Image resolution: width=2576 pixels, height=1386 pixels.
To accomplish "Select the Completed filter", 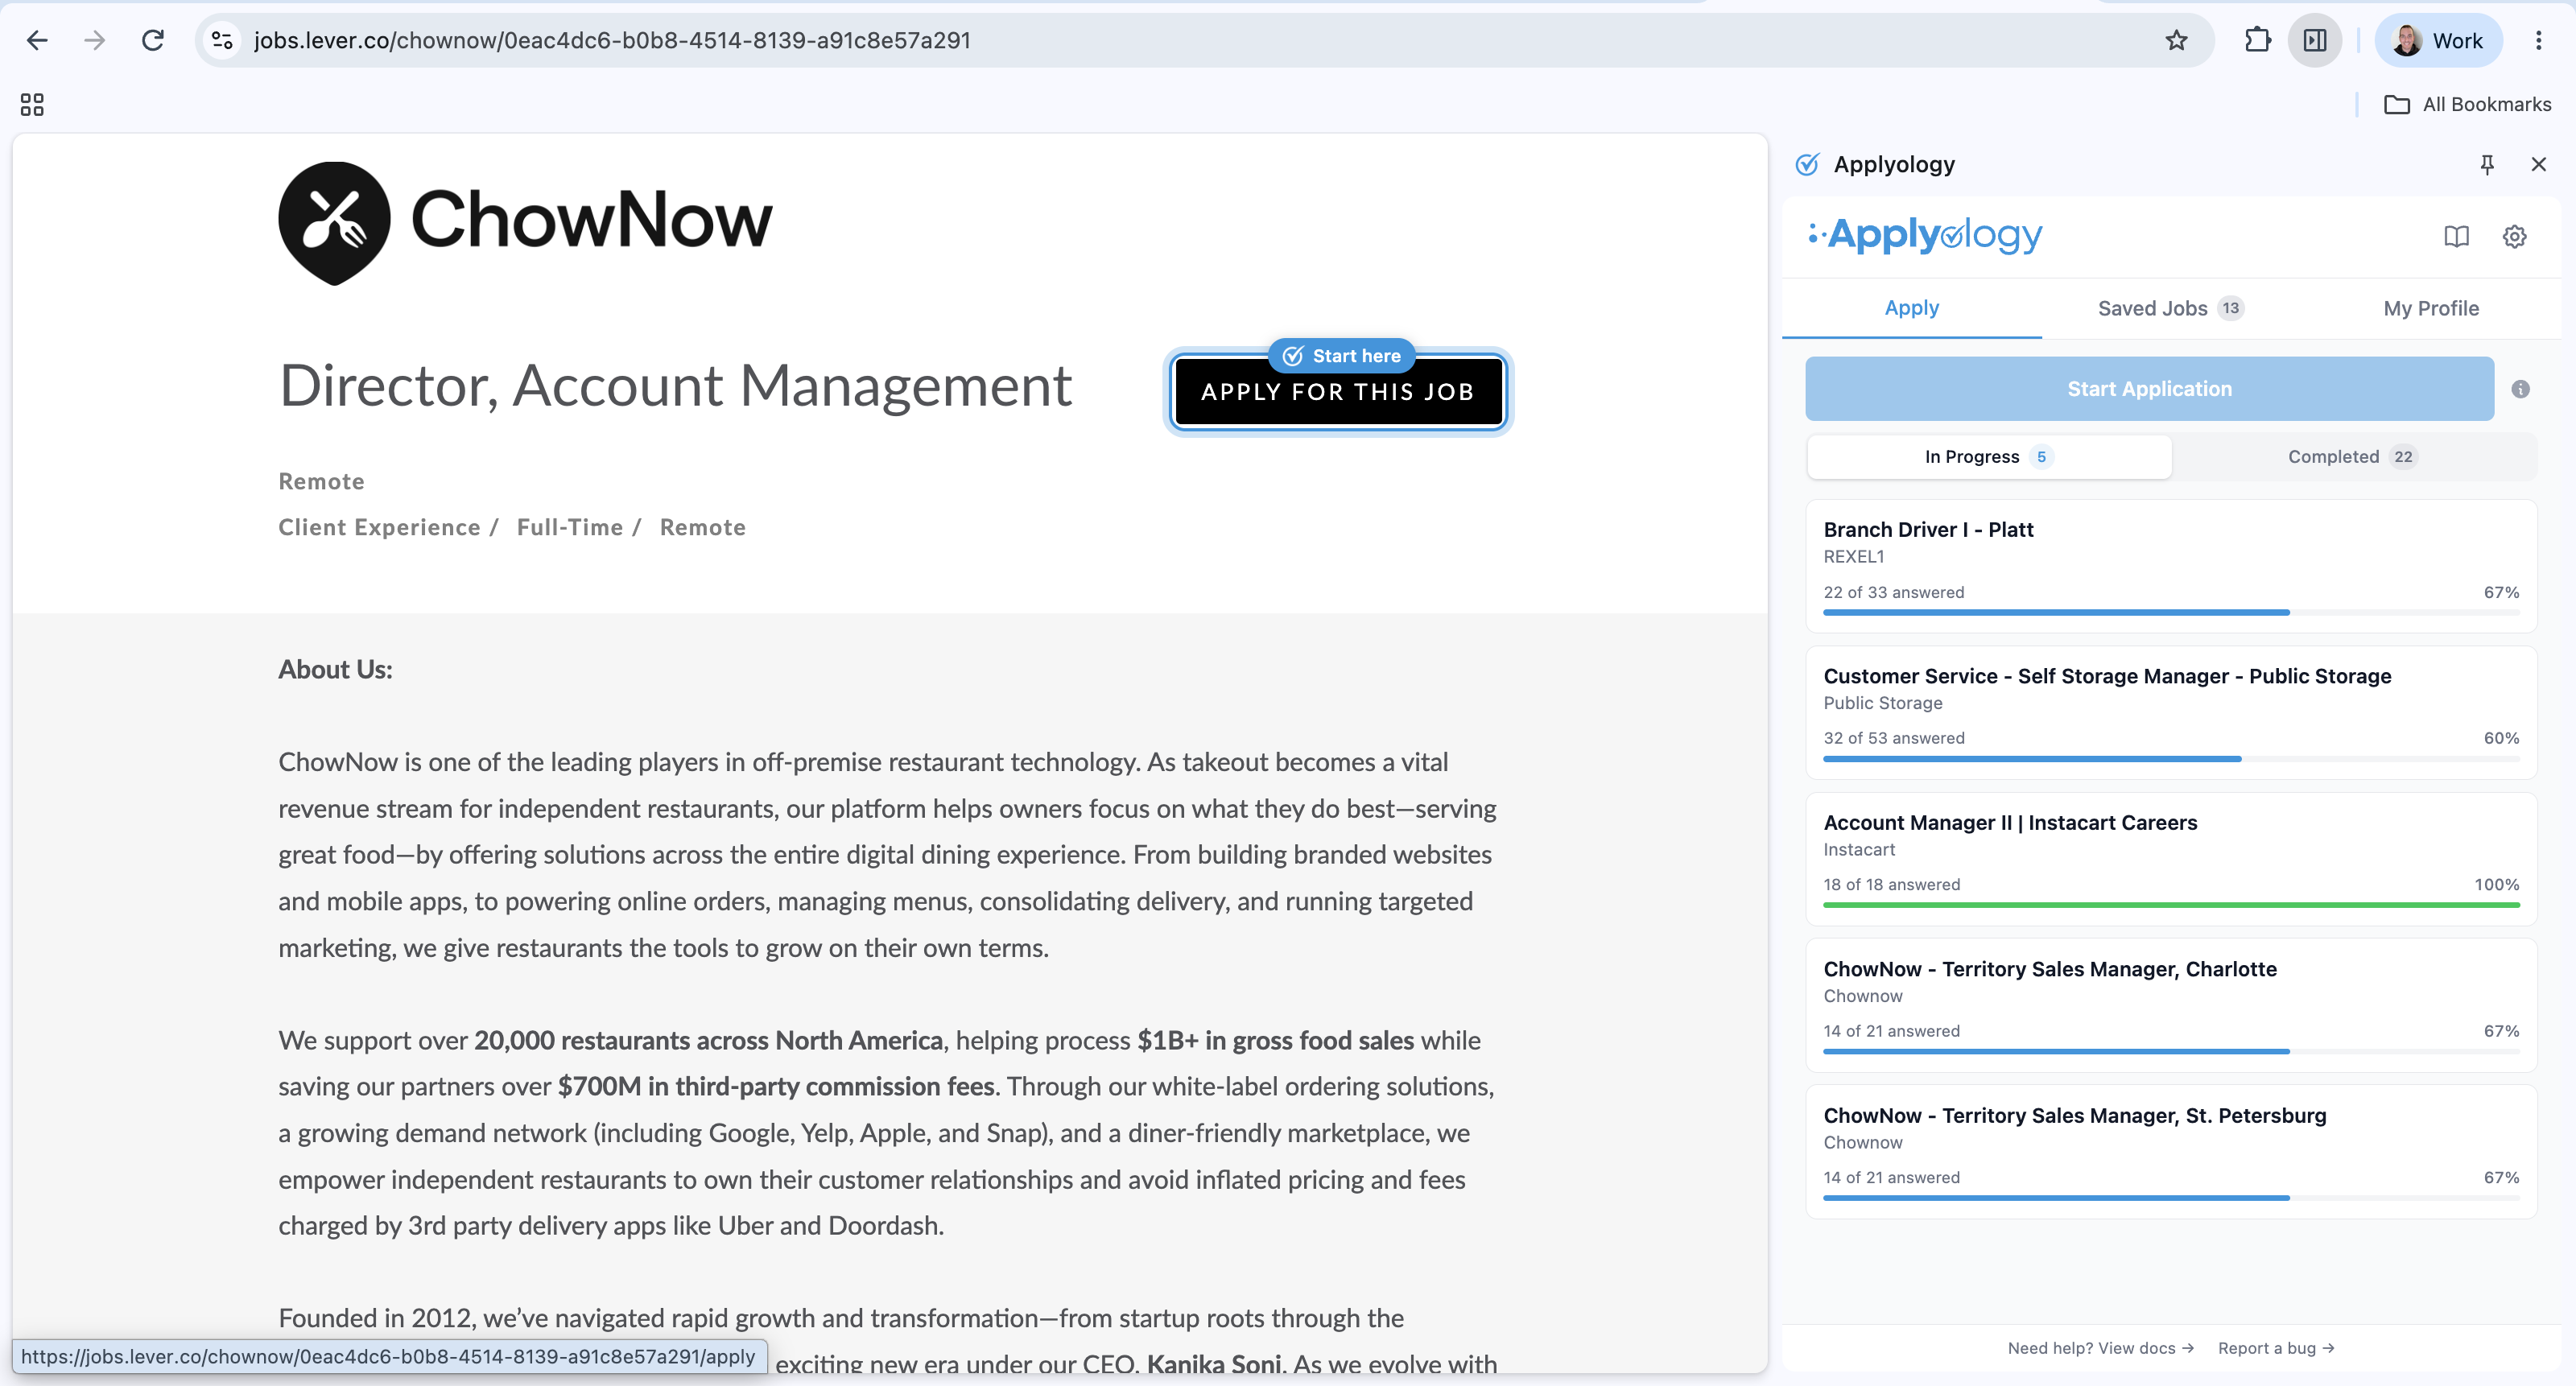I will tap(2352, 457).
